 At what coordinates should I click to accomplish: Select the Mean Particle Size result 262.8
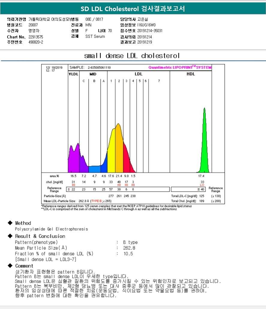pyautogui.click(x=129, y=248)
